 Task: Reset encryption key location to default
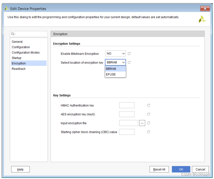tap(129, 63)
